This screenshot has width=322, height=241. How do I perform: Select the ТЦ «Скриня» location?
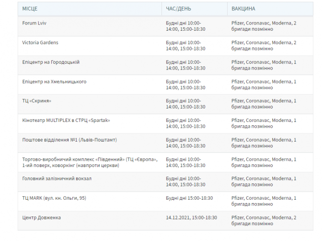[37, 101]
